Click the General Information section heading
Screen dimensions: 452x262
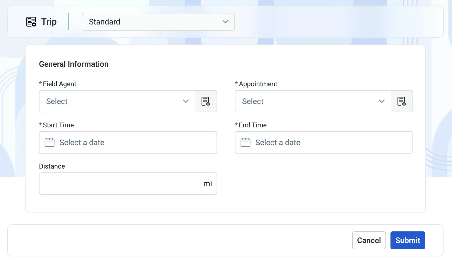tap(74, 64)
